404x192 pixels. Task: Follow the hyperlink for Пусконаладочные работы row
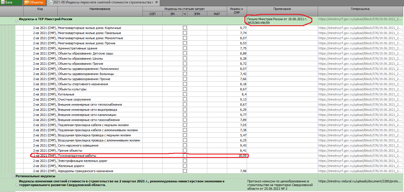[360, 156]
